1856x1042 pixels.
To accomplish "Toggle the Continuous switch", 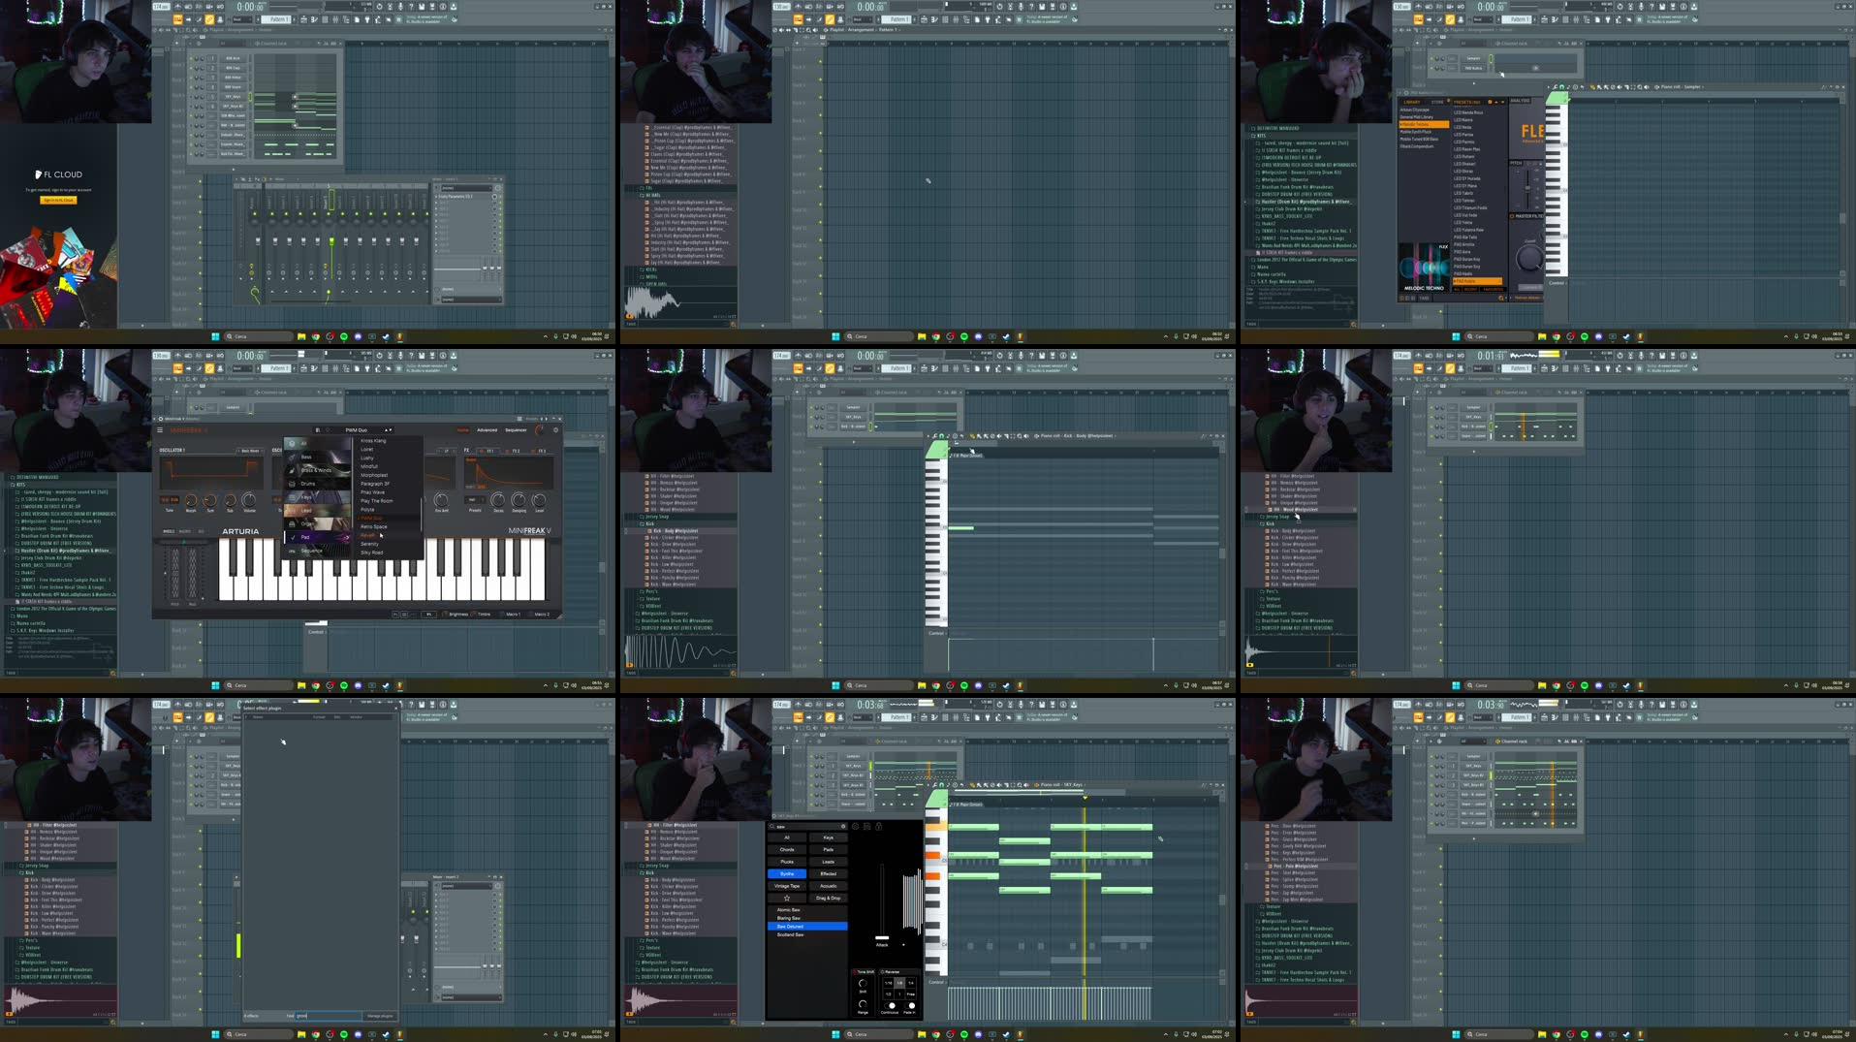I will [892, 1005].
